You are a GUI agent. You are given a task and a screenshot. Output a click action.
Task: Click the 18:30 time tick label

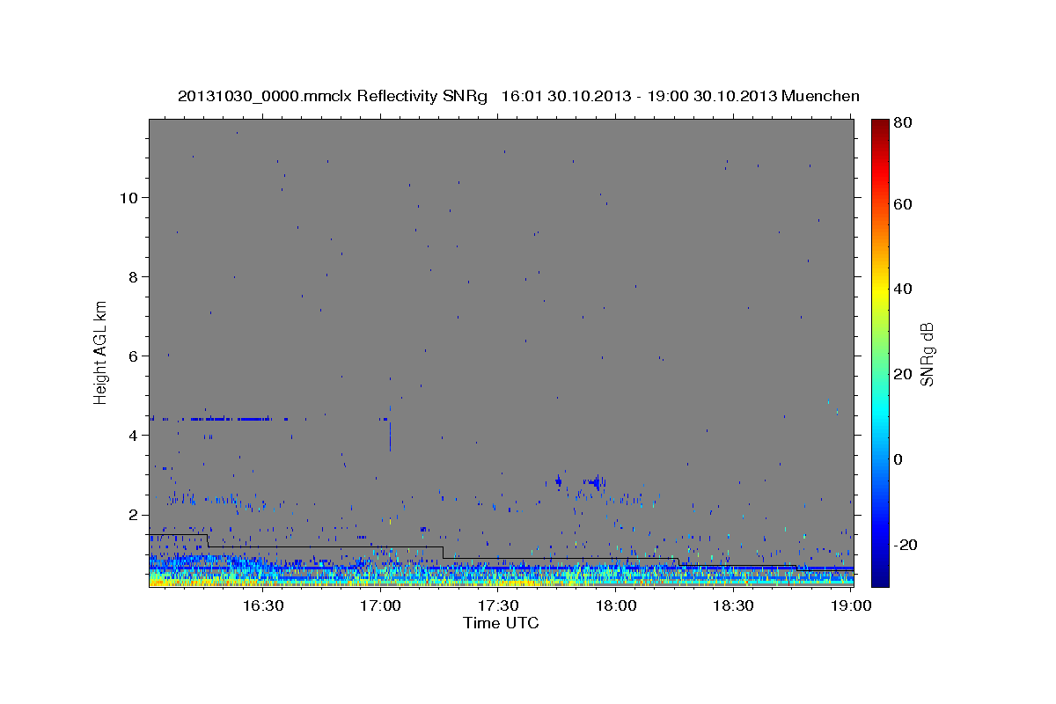(x=733, y=605)
